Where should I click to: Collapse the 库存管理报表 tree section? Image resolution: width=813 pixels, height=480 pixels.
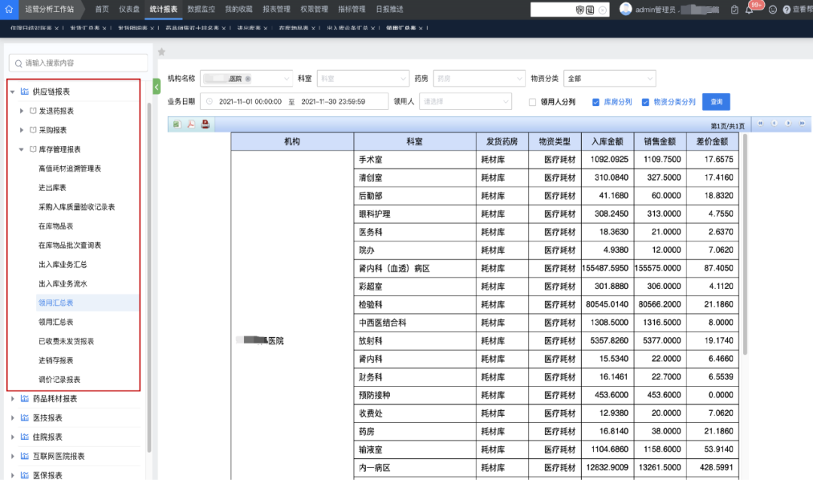(x=23, y=148)
